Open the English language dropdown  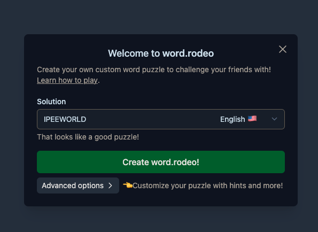(249, 119)
